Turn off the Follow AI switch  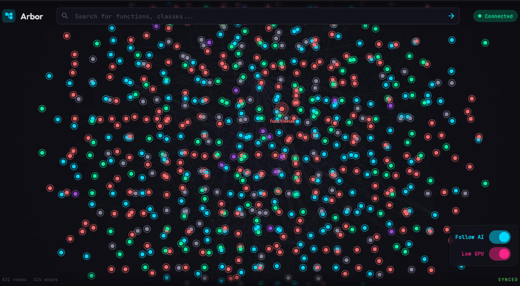pyautogui.click(x=500, y=237)
